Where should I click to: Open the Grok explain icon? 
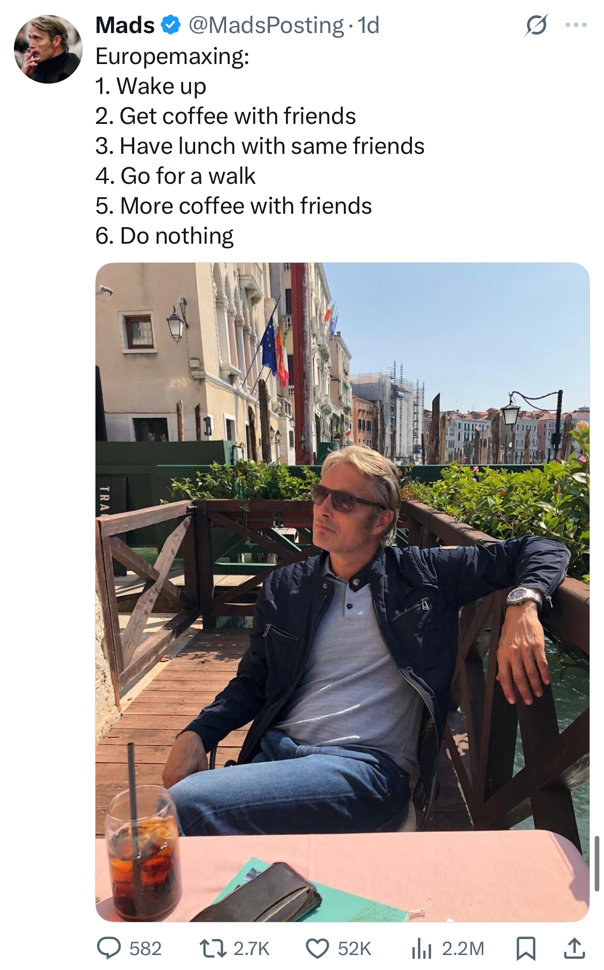536,25
